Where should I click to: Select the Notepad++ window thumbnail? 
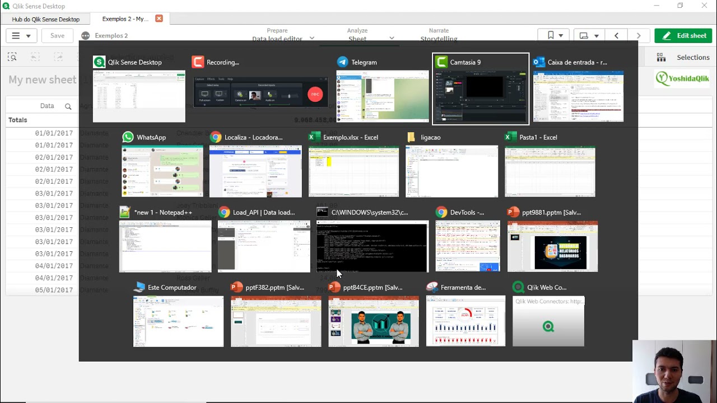(165, 246)
